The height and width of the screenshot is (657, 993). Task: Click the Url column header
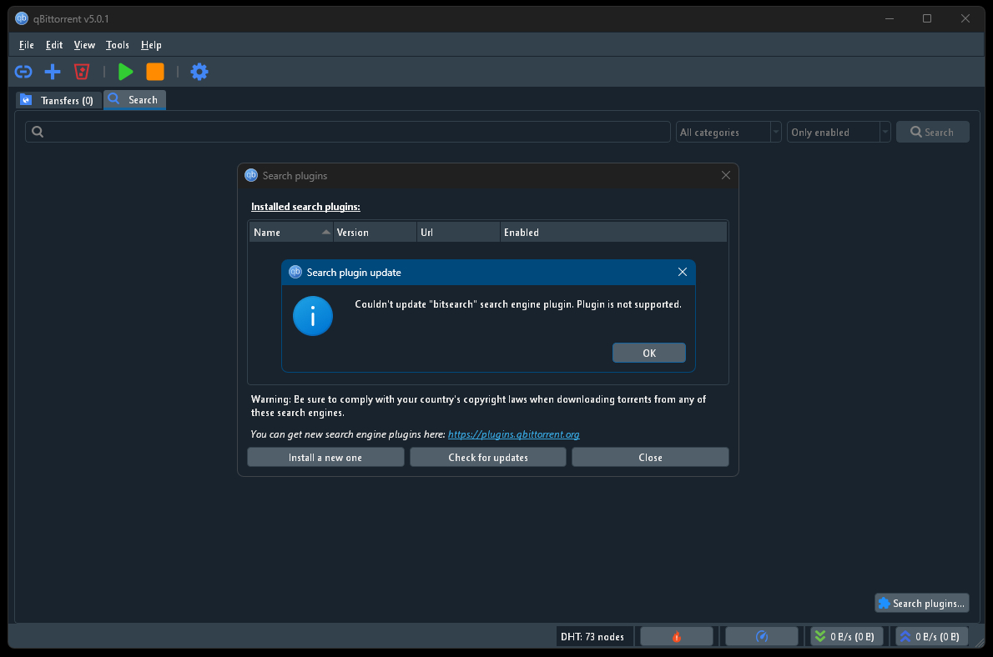(458, 233)
